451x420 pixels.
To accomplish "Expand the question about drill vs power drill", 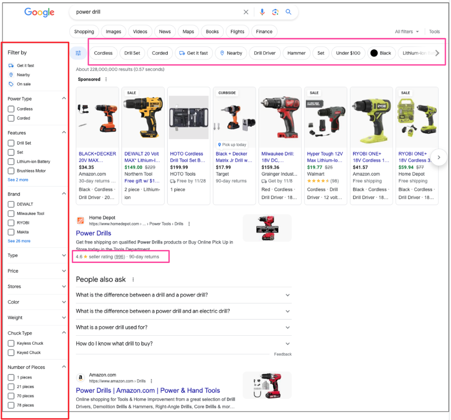I will [x=184, y=295].
